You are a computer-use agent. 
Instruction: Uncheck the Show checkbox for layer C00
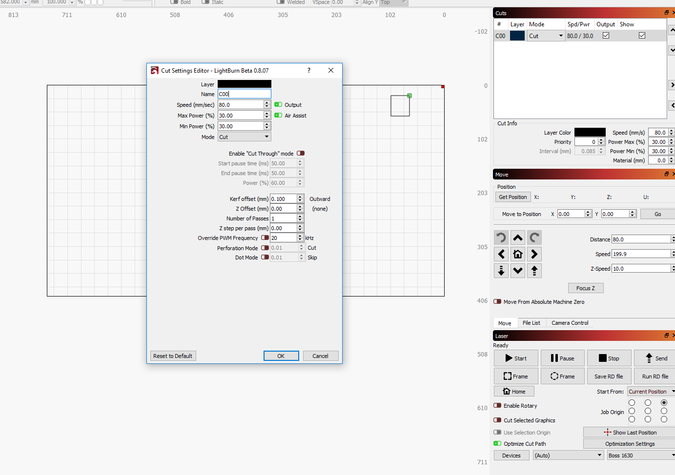point(642,36)
